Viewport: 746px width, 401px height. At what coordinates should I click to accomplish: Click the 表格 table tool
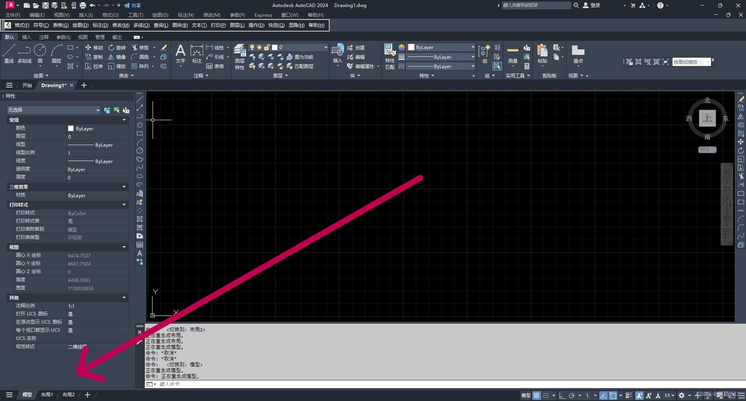tap(215, 66)
